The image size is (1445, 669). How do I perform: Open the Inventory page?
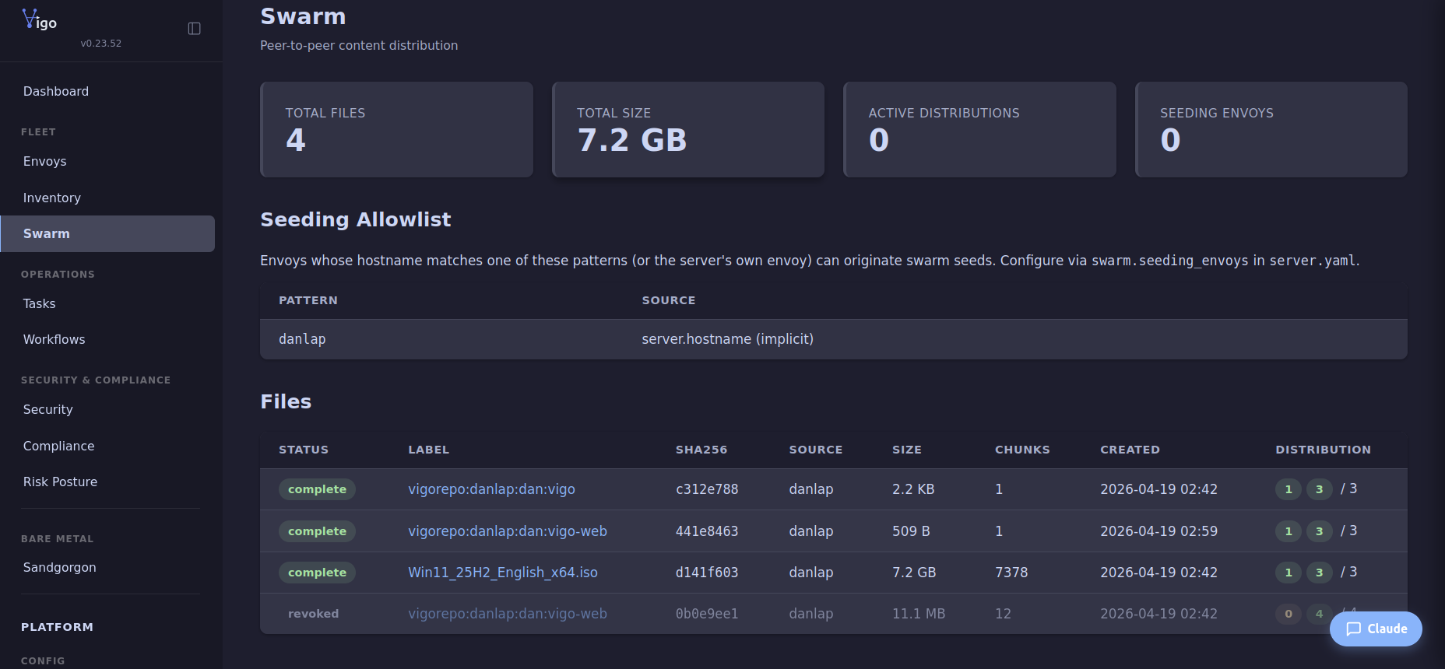coord(52,198)
